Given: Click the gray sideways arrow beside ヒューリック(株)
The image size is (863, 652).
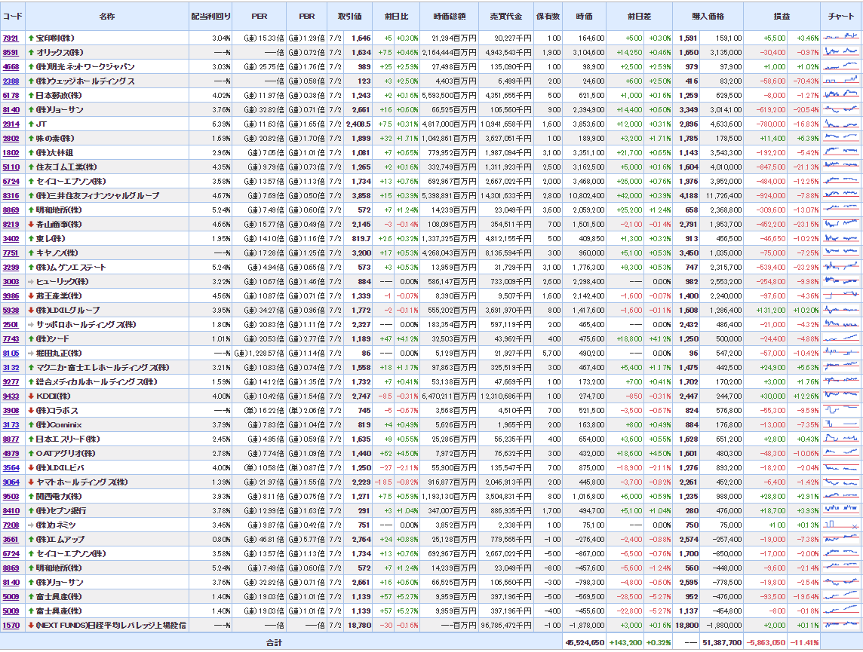Looking at the screenshot, I should [x=31, y=281].
